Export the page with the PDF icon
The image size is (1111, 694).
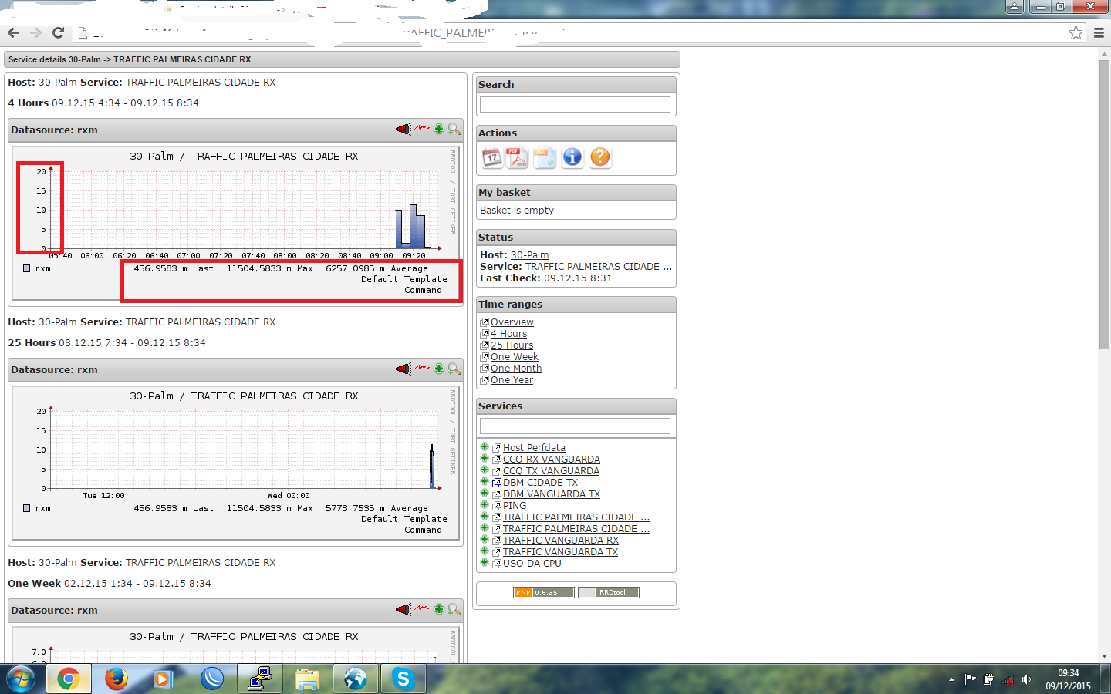(517, 157)
